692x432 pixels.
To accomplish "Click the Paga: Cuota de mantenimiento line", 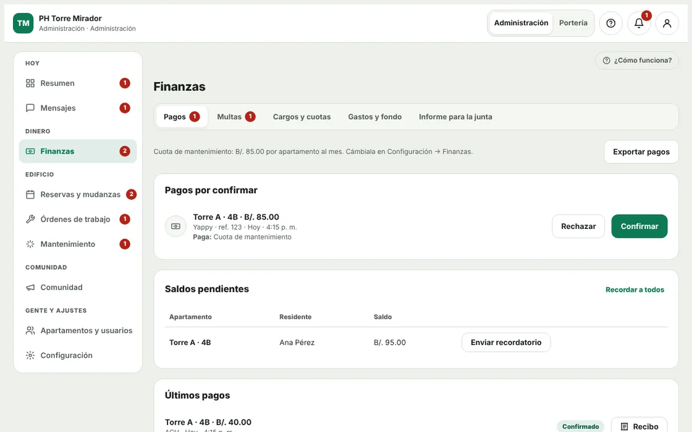I will (242, 237).
